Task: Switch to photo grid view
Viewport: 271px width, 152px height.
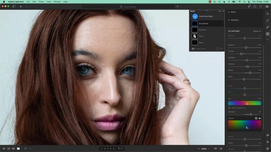Action: click(4, 149)
